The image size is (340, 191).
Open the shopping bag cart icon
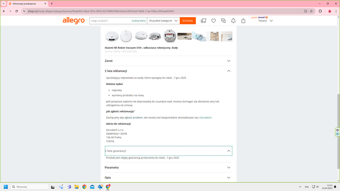[243, 21]
